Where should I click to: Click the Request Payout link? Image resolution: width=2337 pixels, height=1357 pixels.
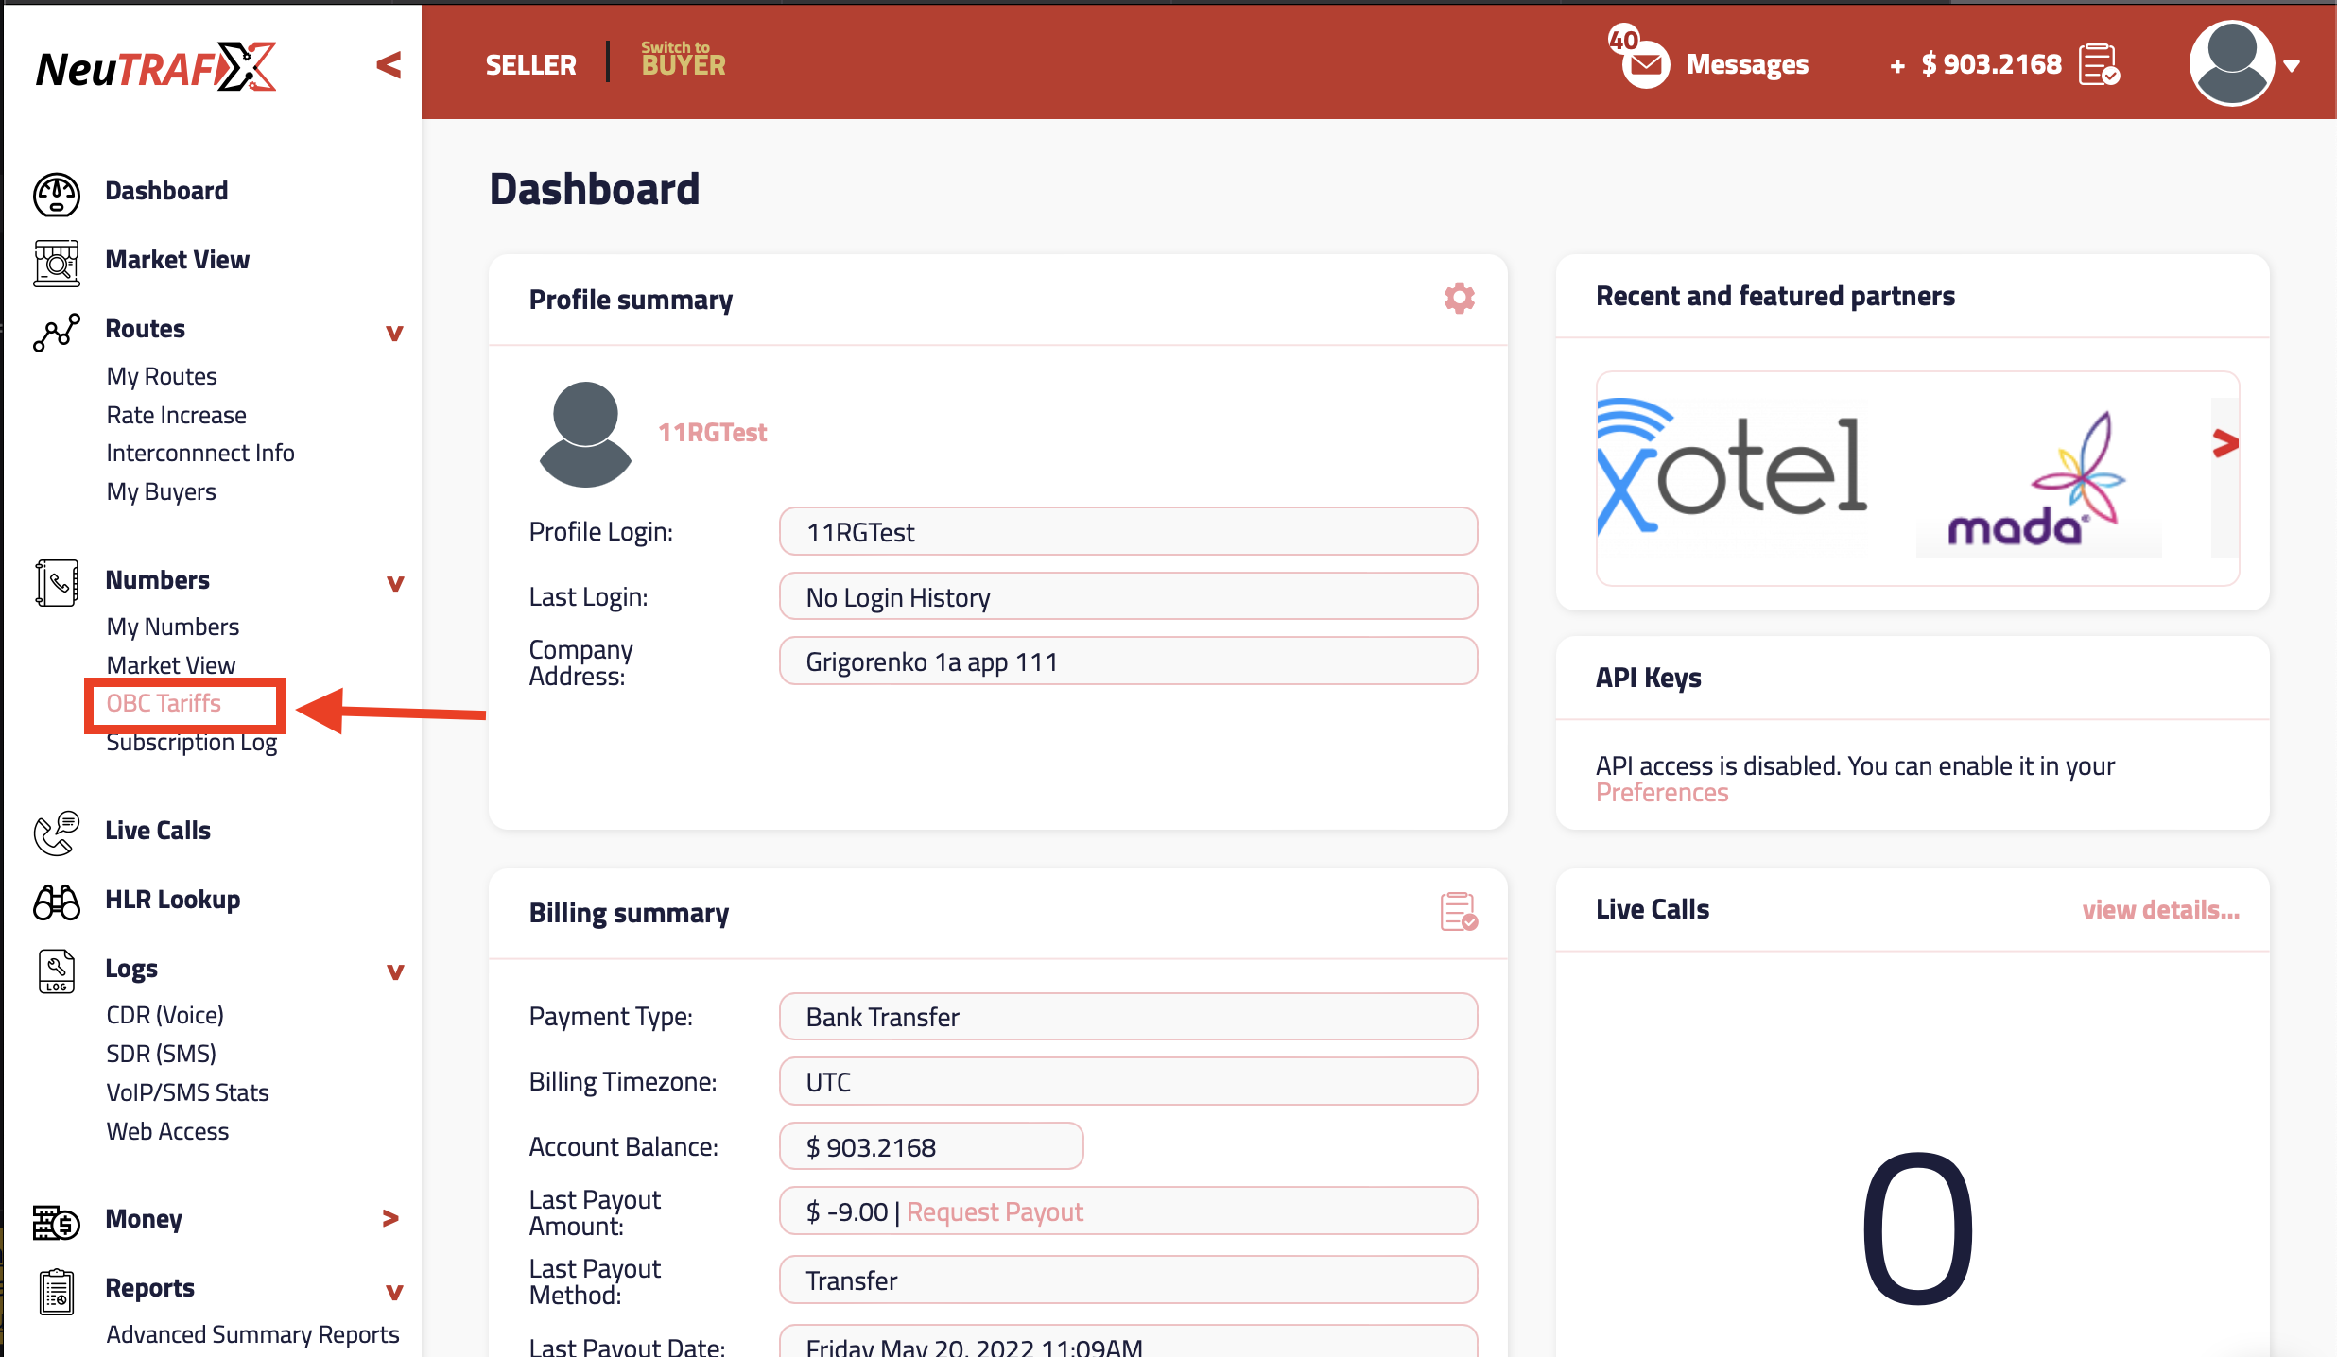995,1211
